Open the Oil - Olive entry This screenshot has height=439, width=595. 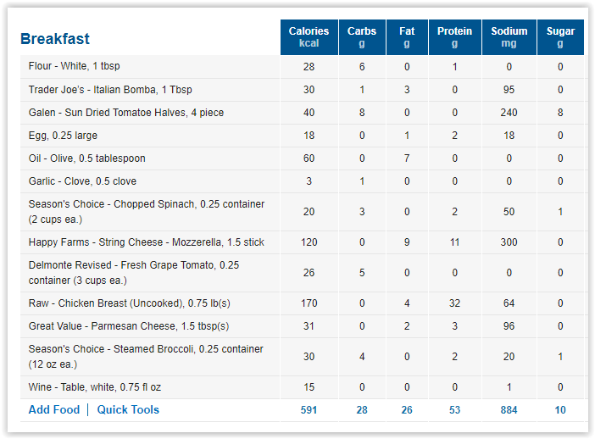[87, 158]
